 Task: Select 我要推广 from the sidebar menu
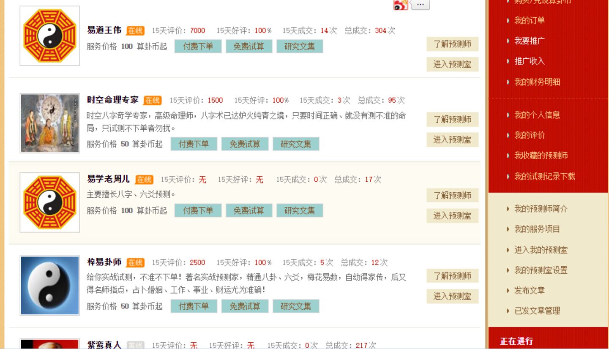529,41
